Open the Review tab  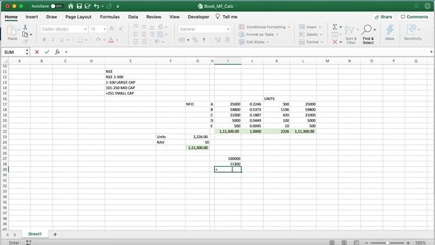(154, 16)
